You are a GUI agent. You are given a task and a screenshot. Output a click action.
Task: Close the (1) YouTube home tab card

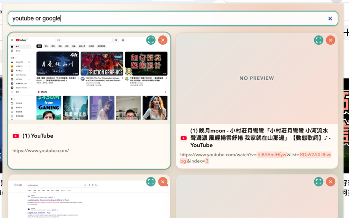[163, 40]
